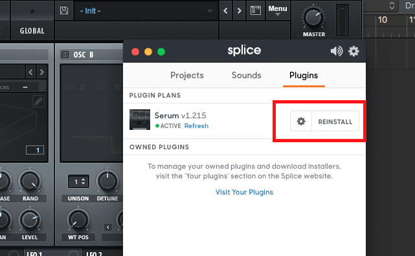Select the LFO 2 tab

94,253
